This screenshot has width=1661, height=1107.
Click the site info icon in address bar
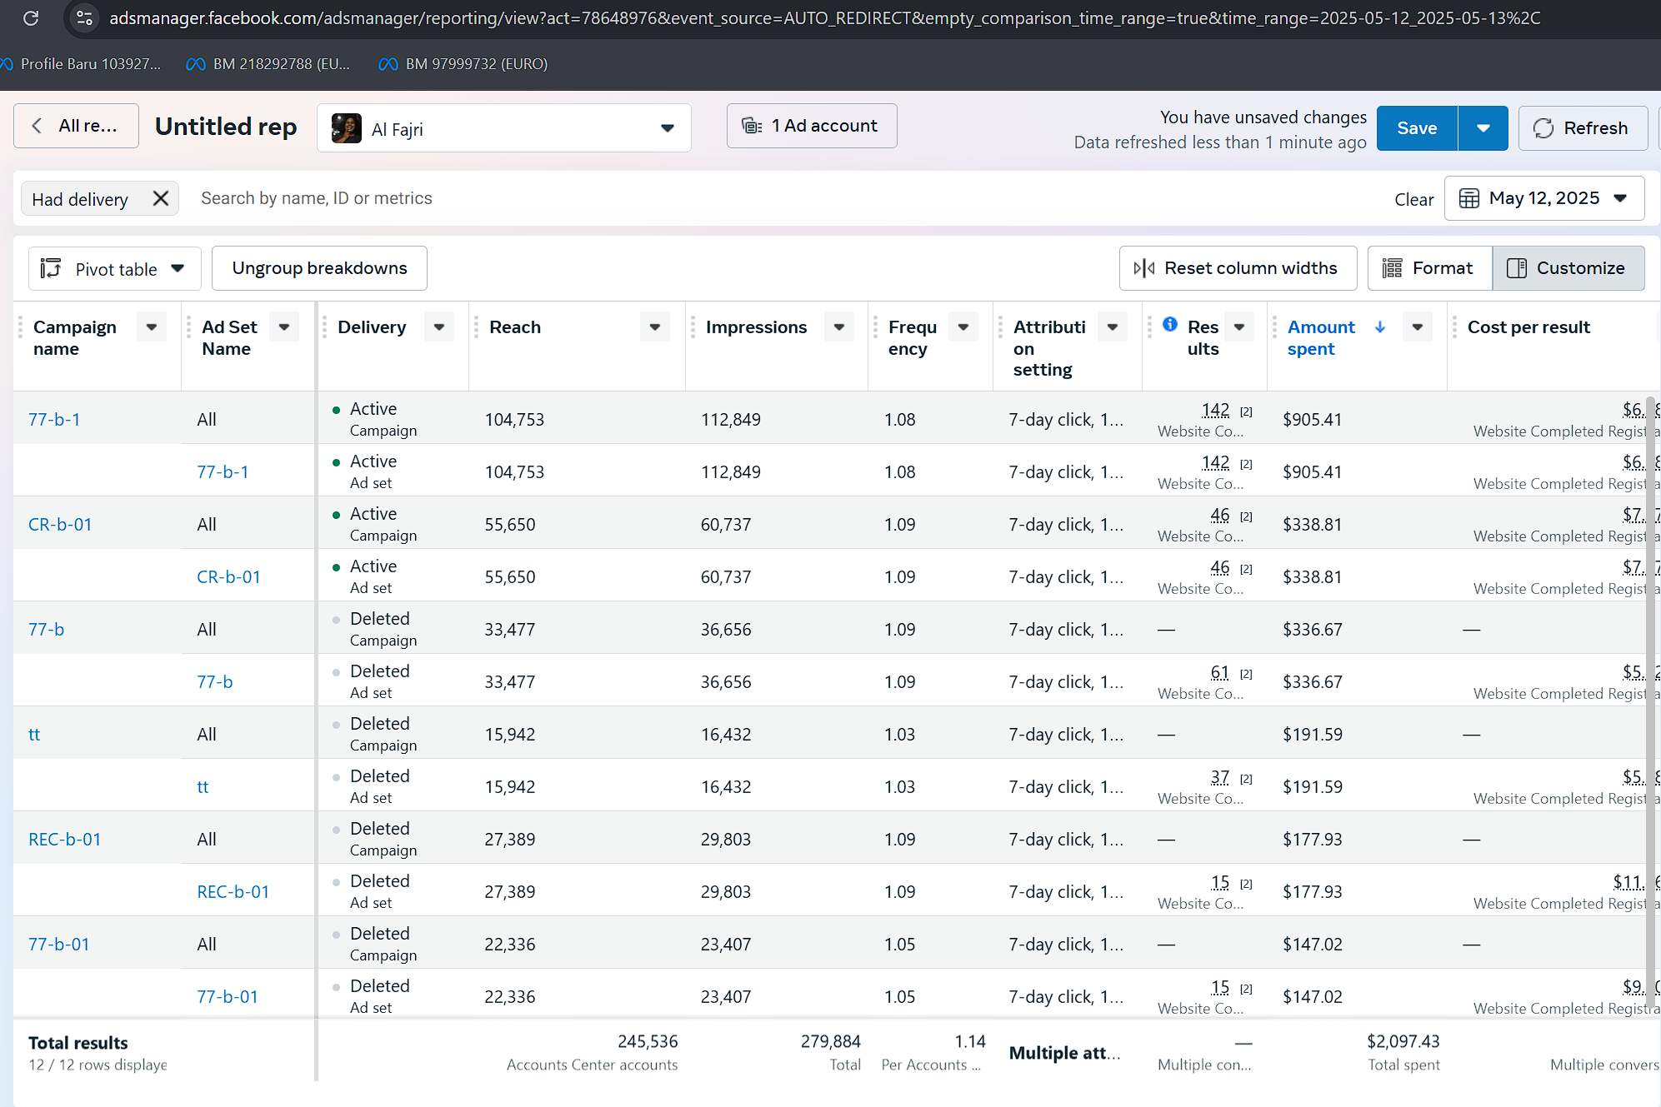(83, 17)
